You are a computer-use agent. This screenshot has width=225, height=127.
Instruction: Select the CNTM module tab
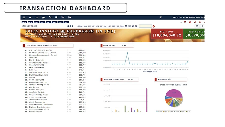24,22
